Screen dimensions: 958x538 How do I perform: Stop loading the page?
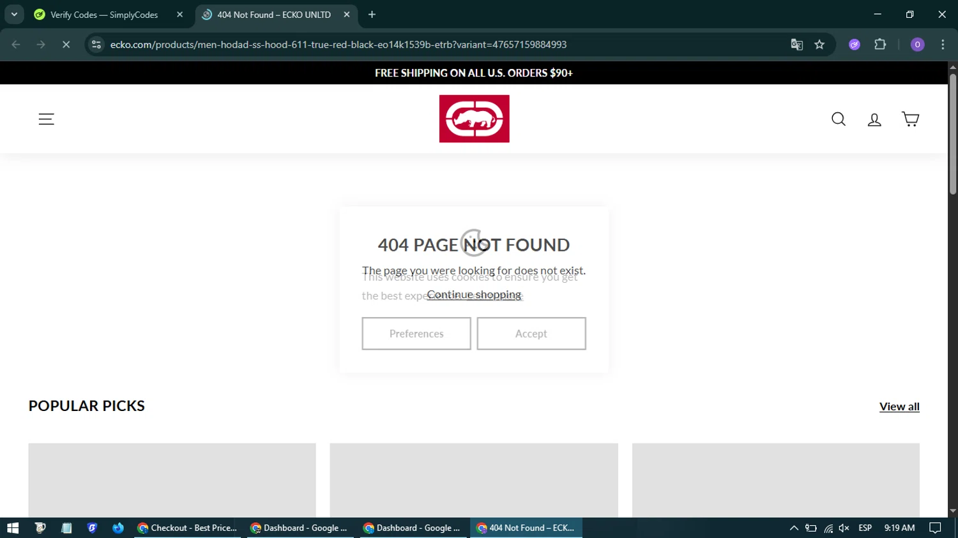click(66, 45)
